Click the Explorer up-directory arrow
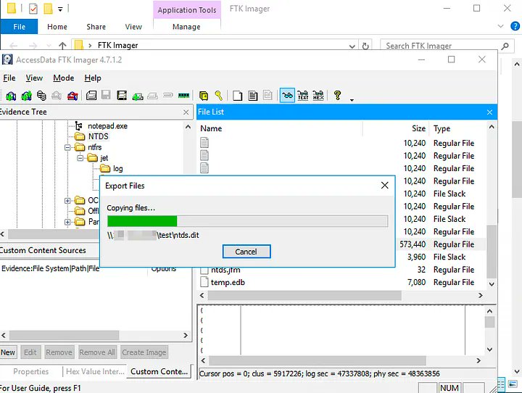 [x=62, y=45]
